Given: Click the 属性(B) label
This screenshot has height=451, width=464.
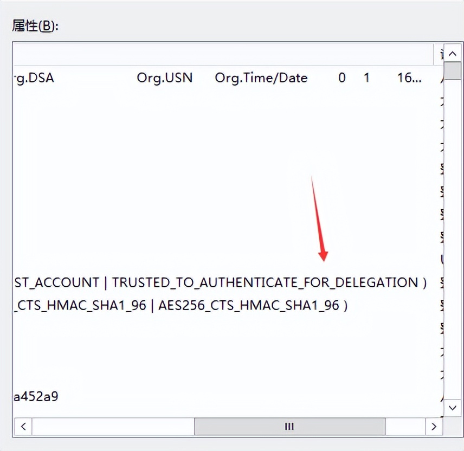Looking at the screenshot, I should click(x=35, y=25).
